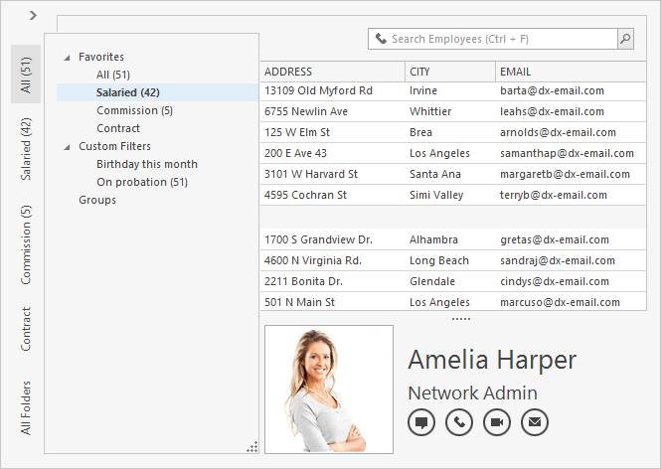Click Amelia Harper's profile photo
This screenshot has width=661, height=469.
(329, 390)
